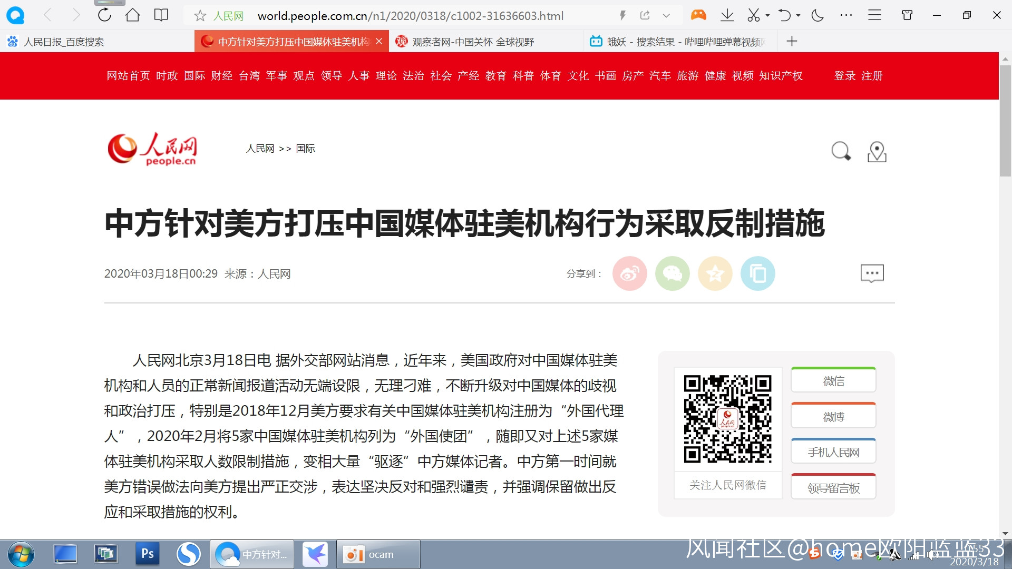Screen dimensions: 1012x569
Task: Open the comments bubble icon
Action: 872,273
